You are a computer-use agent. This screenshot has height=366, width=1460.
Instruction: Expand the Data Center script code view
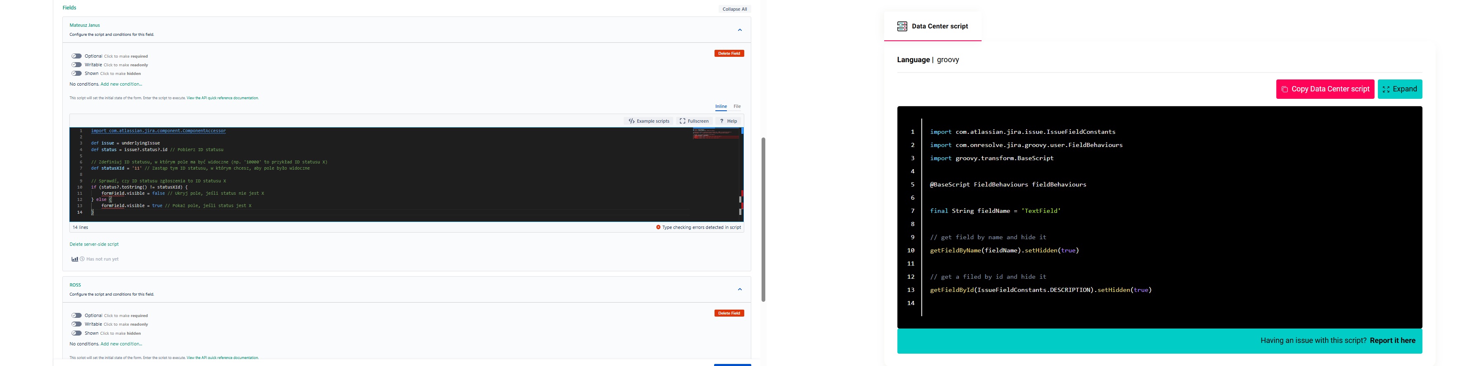(x=1400, y=89)
